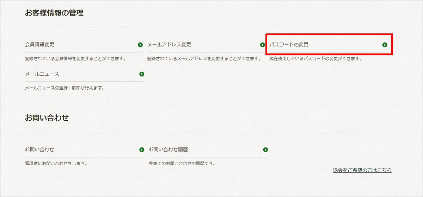
Task: Click the green arrow beside お問い合わせ履歴
Action: [265, 150]
